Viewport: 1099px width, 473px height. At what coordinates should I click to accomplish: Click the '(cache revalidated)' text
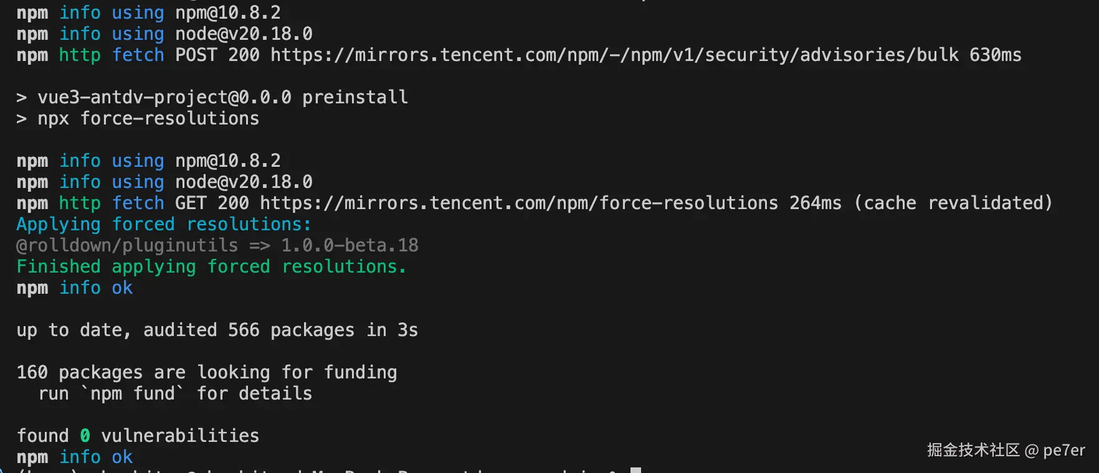pos(953,203)
